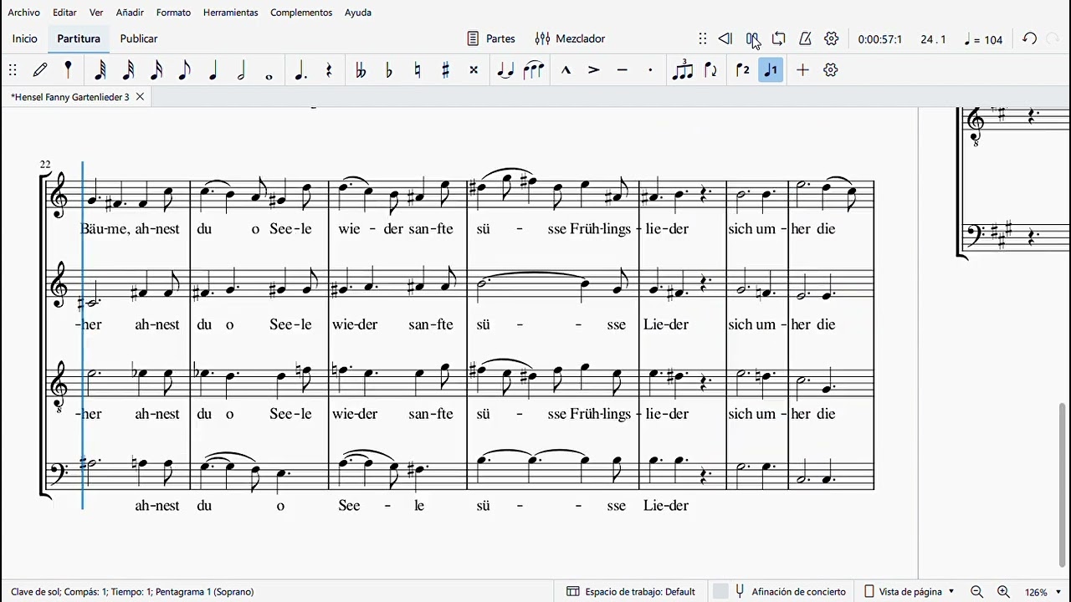Click the play/pause playback button
The height and width of the screenshot is (602, 1071).
click(x=752, y=38)
